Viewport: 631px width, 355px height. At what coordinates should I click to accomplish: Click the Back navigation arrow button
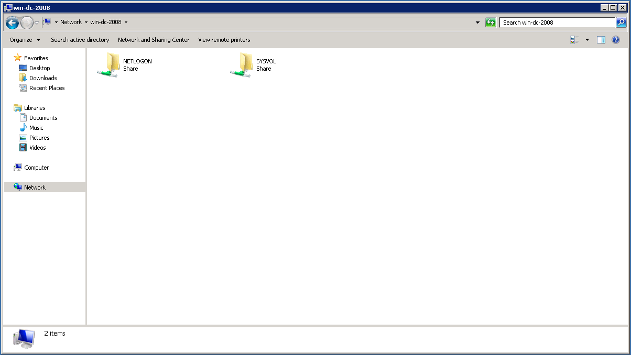coord(12,23)
